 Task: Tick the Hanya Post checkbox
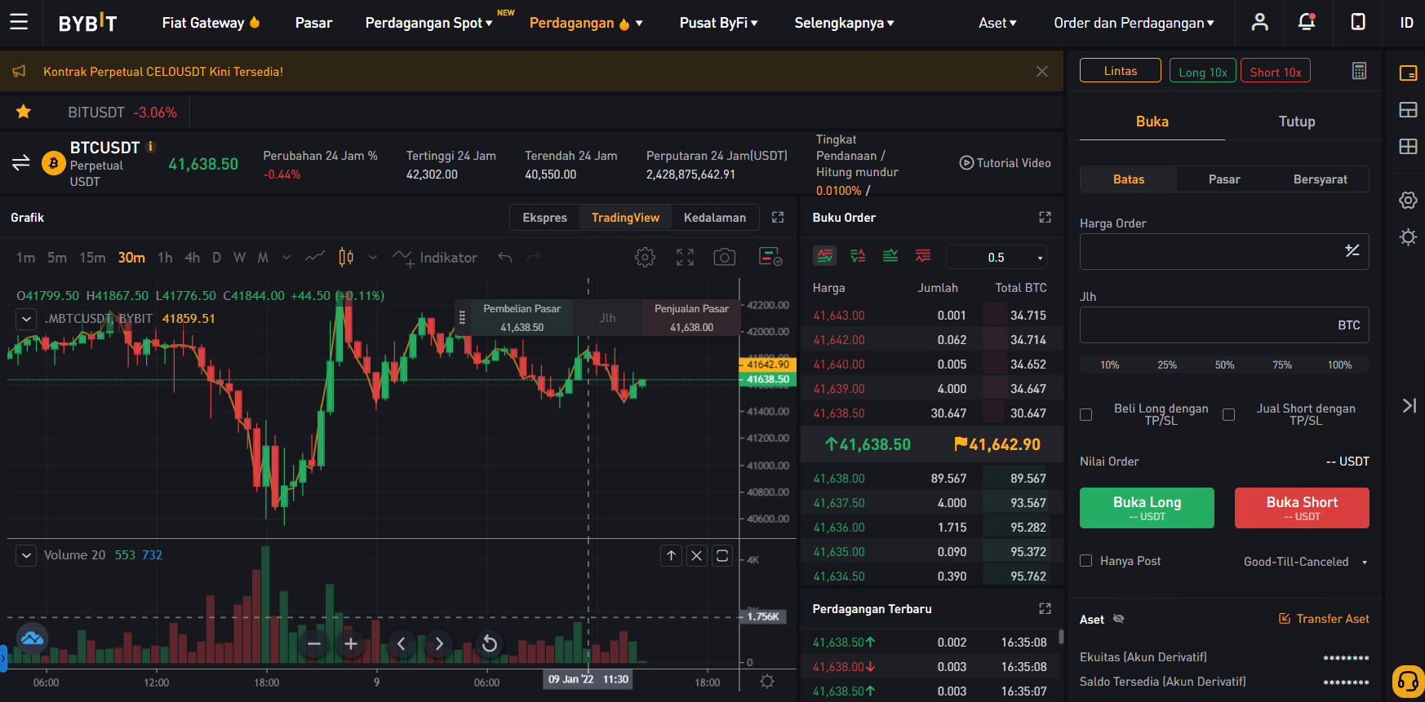tap(1085, 561)
